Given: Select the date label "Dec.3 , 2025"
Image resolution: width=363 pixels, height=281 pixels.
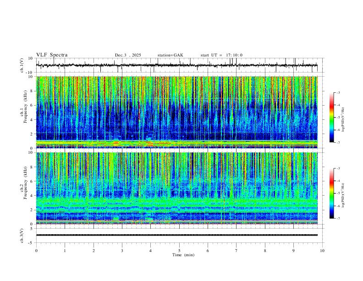Looking at the screenshot, I should coord(128,55).
